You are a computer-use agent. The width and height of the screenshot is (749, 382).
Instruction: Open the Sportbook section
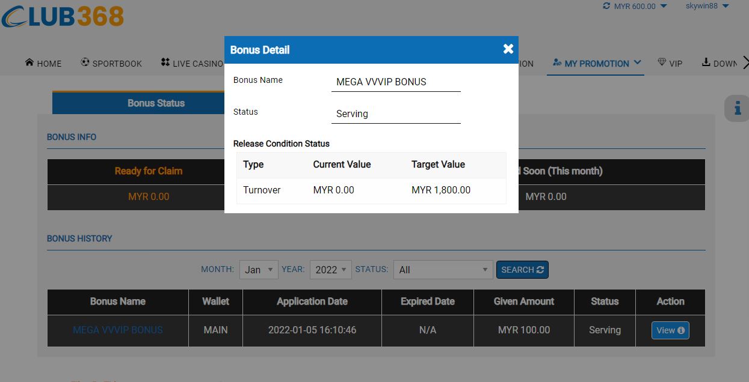pos(111,63)
